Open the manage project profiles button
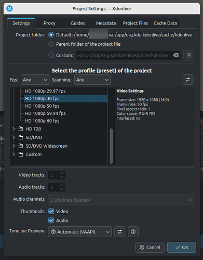This screenshot has height=260, width=203. coord(188,80)
